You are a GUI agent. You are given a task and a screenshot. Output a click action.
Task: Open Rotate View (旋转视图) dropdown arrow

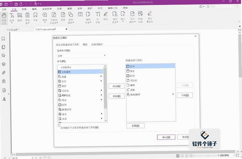pos(73,23)
